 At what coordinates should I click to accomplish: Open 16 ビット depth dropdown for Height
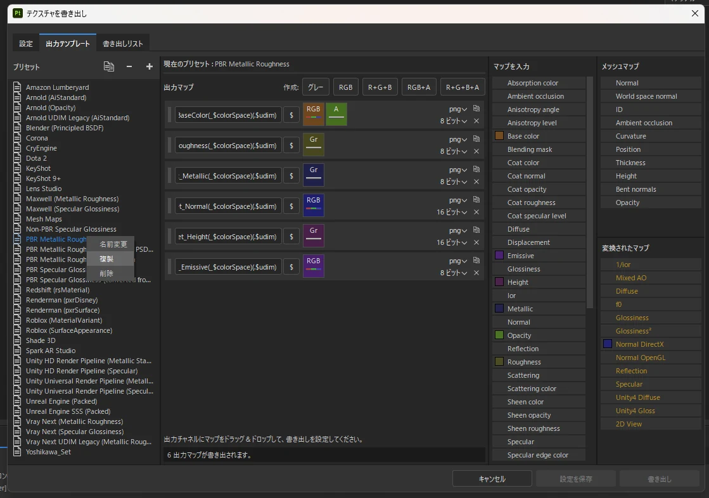click(x=452, y=242)
